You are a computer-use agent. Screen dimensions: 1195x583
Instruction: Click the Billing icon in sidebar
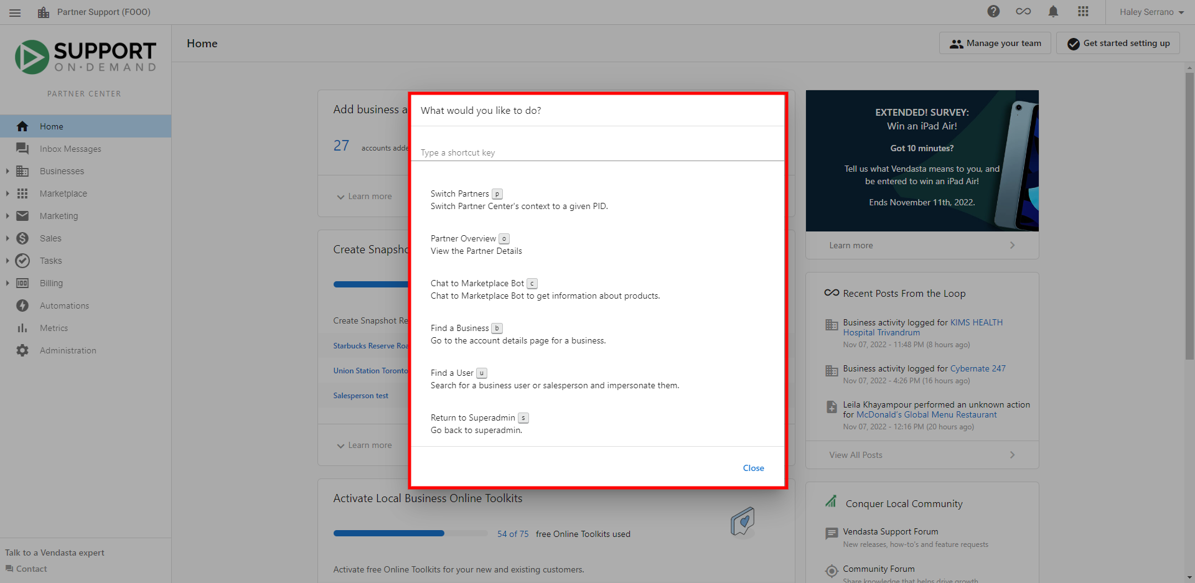tap(22, 283)
